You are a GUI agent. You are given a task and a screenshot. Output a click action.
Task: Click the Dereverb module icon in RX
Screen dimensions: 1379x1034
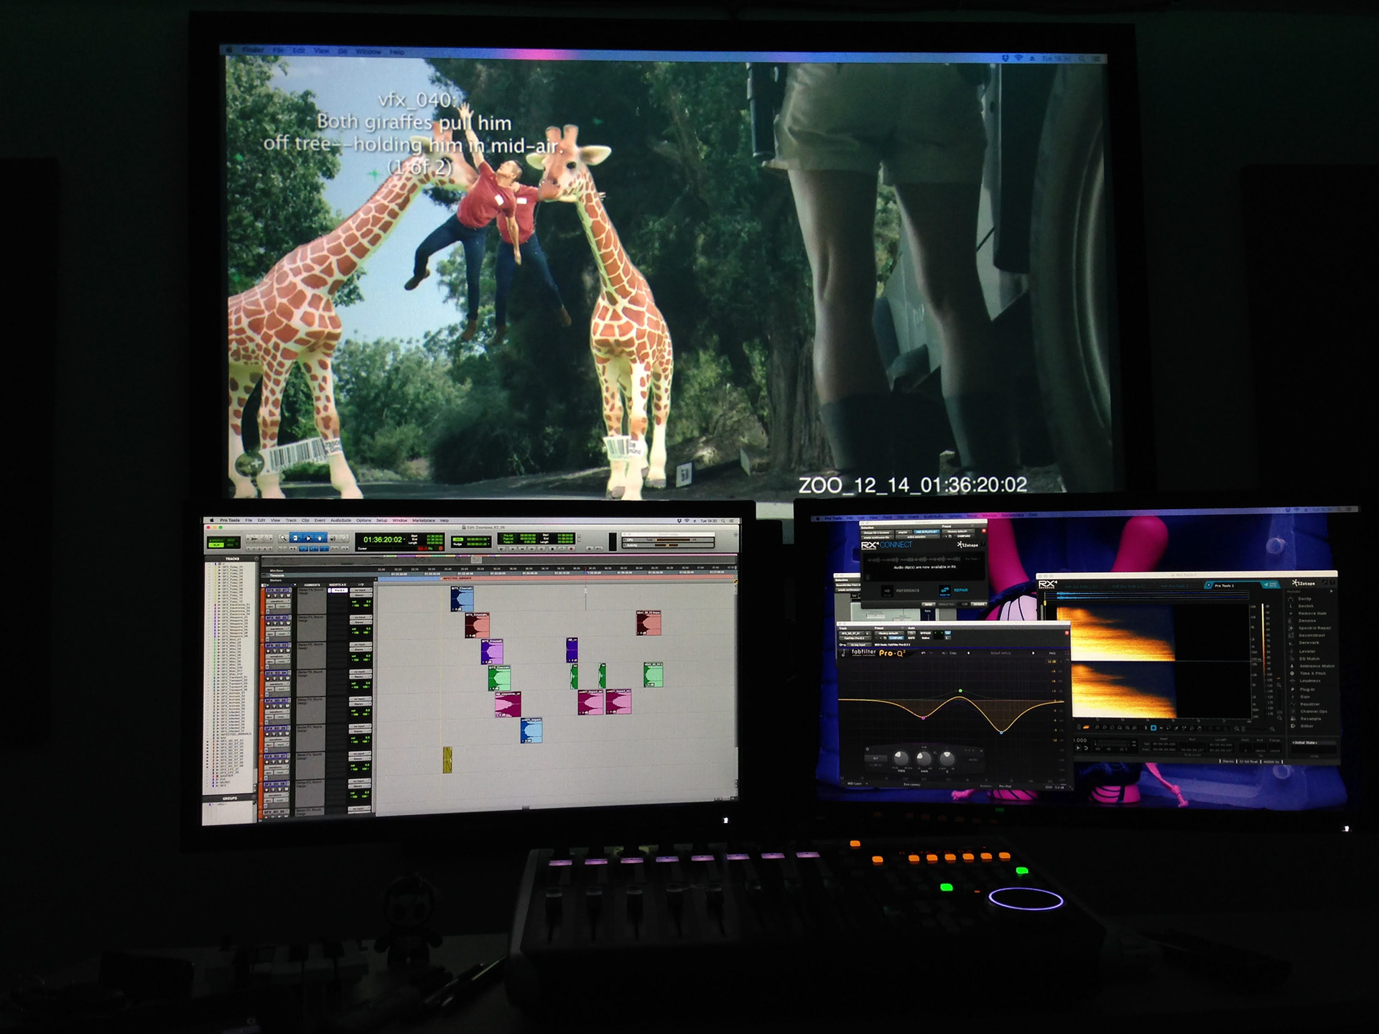1292,643
